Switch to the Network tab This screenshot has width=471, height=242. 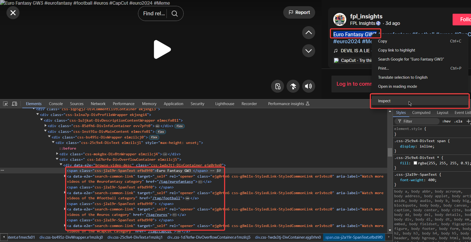98,104
